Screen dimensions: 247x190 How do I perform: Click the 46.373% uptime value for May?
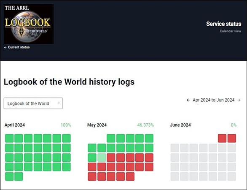(145, 125)
